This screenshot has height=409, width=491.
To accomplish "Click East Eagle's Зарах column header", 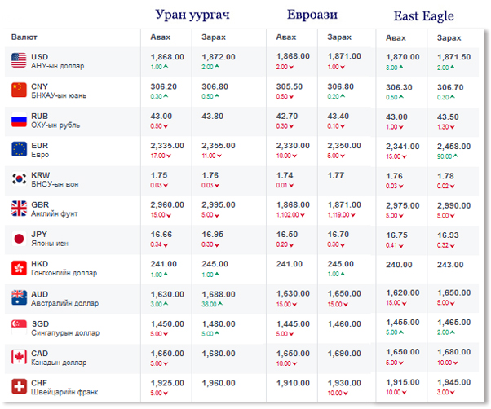I will 449,38.
